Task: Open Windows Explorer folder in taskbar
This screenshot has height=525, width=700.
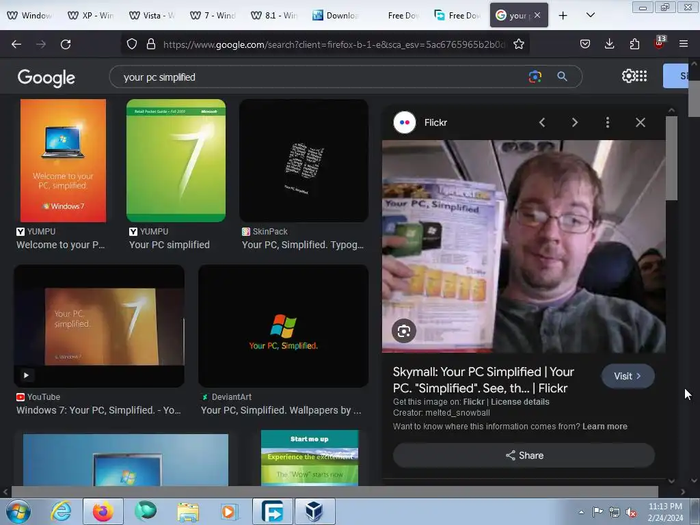Action: click(x=188, y=511)
